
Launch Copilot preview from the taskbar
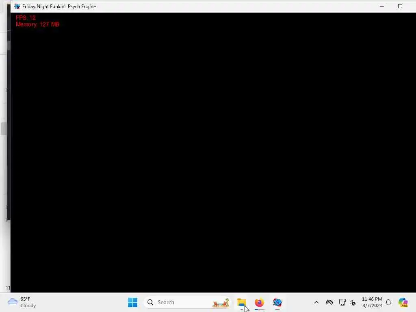point(403,302)
